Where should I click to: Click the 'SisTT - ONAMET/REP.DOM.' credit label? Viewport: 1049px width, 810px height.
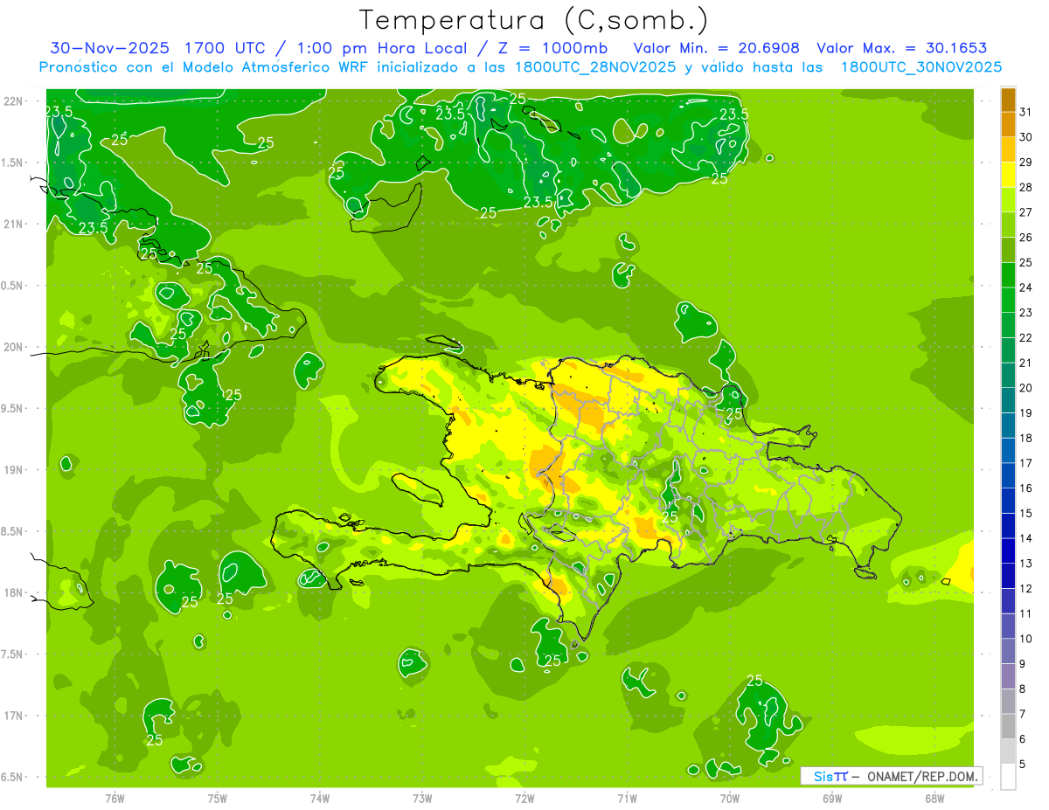click(x=891, y=776)
